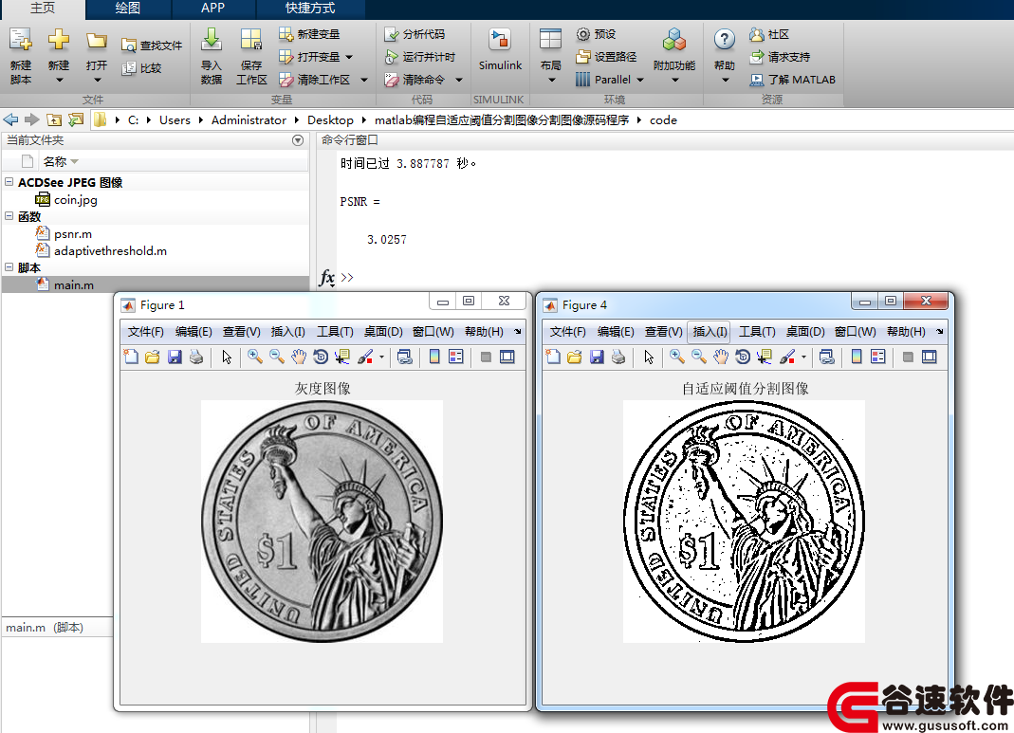Switch to the 绘图 Plots tab
Screen dimensions: 1014x733
coord(127,9)
